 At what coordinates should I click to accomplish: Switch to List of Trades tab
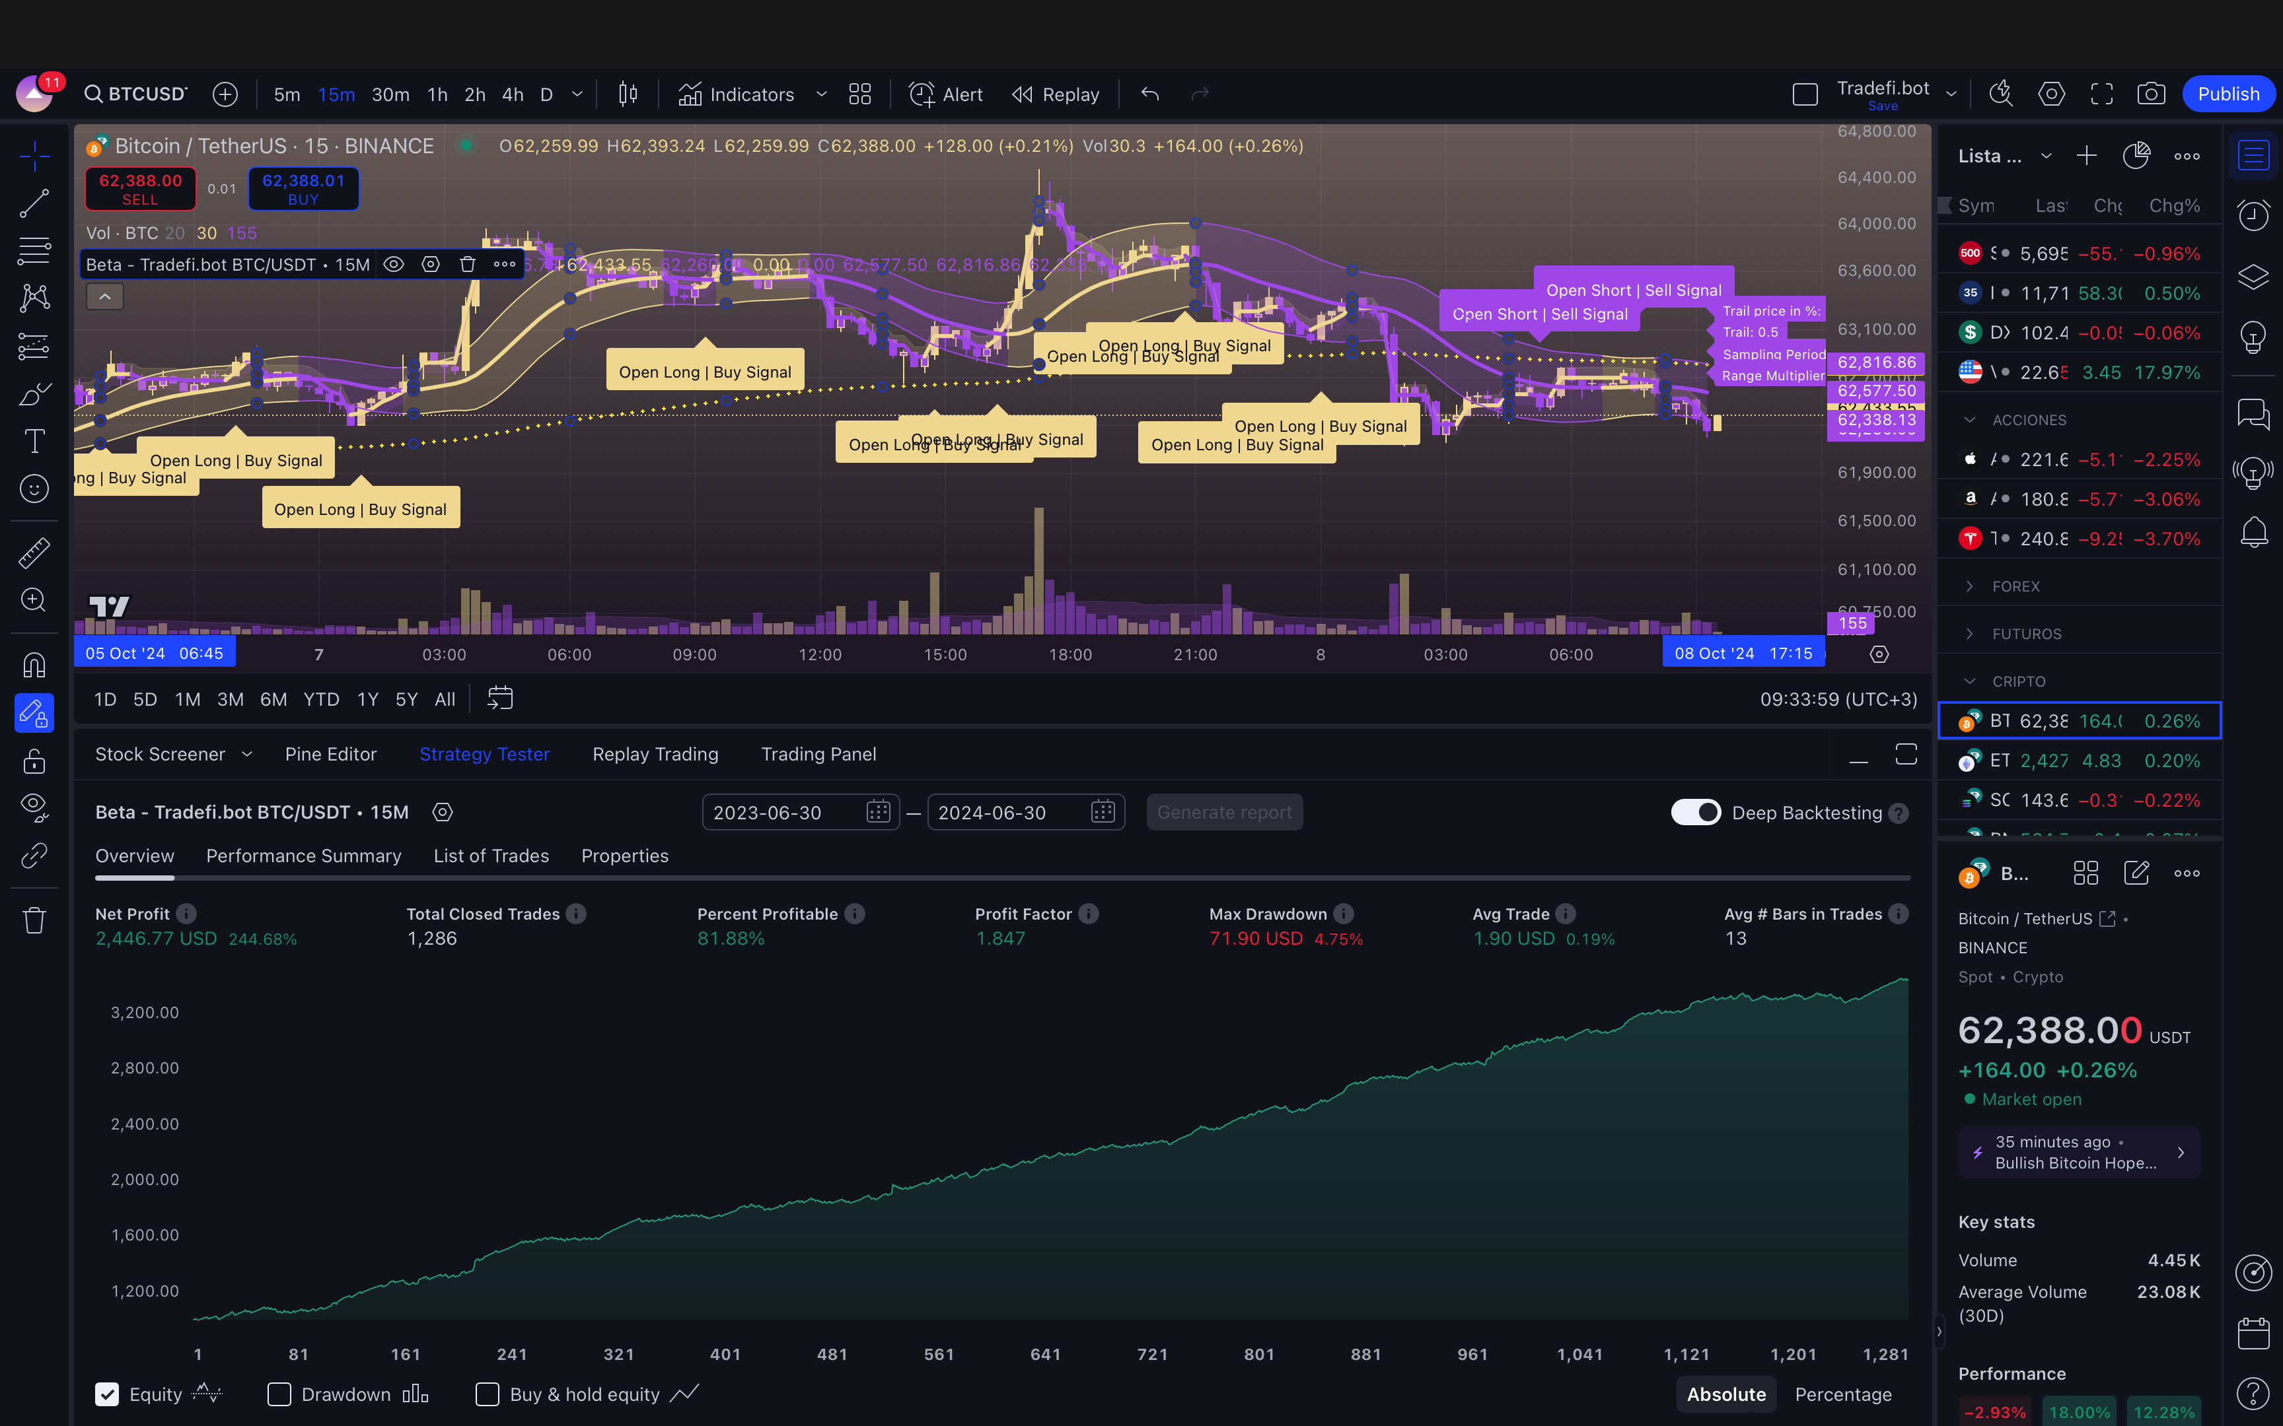pos(491,856)
